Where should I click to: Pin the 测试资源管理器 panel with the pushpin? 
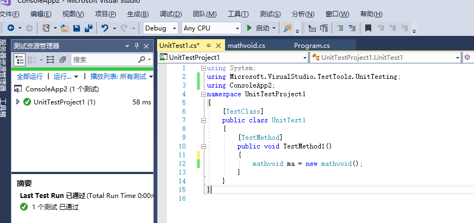136,46
